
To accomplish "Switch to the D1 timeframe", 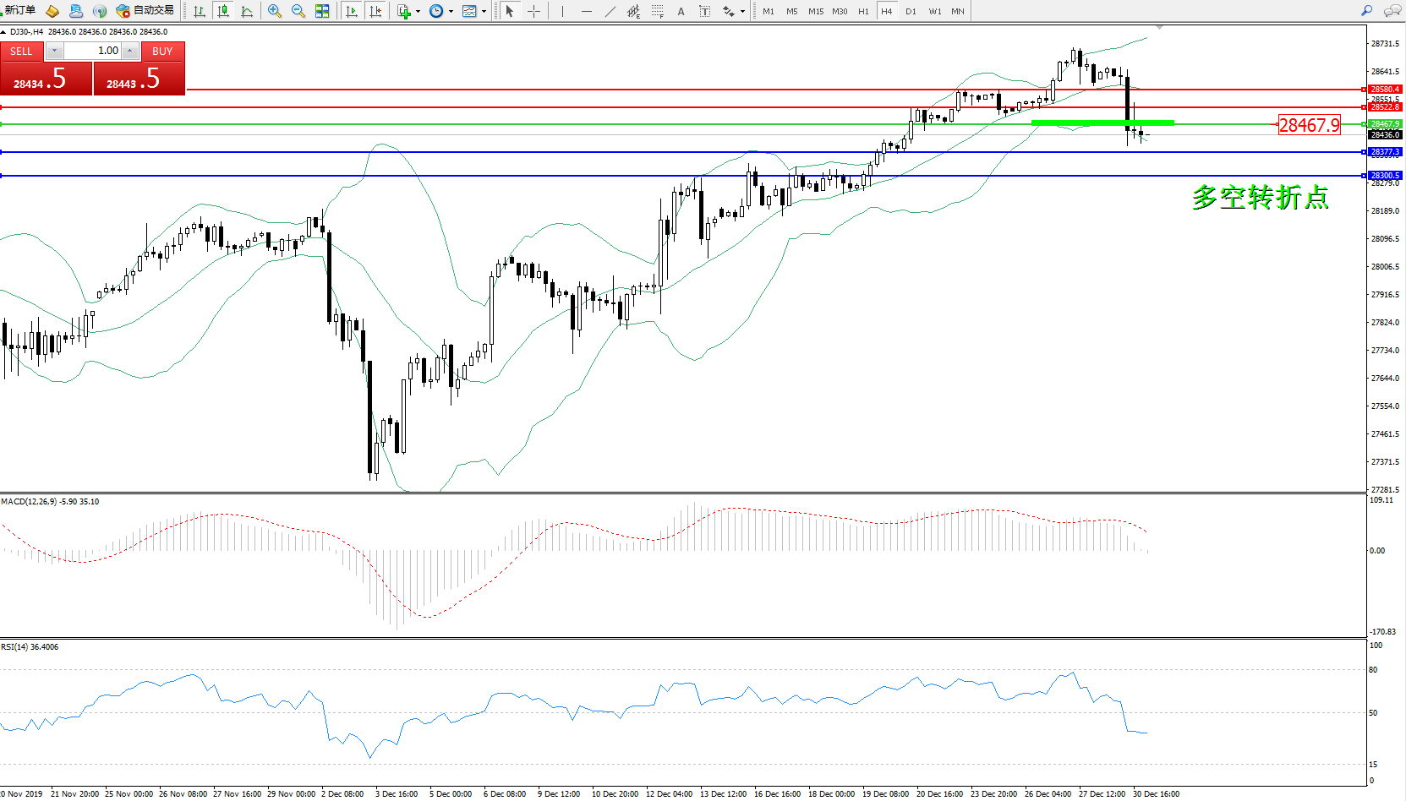I will pyautogui.click(x=911, y=11).
